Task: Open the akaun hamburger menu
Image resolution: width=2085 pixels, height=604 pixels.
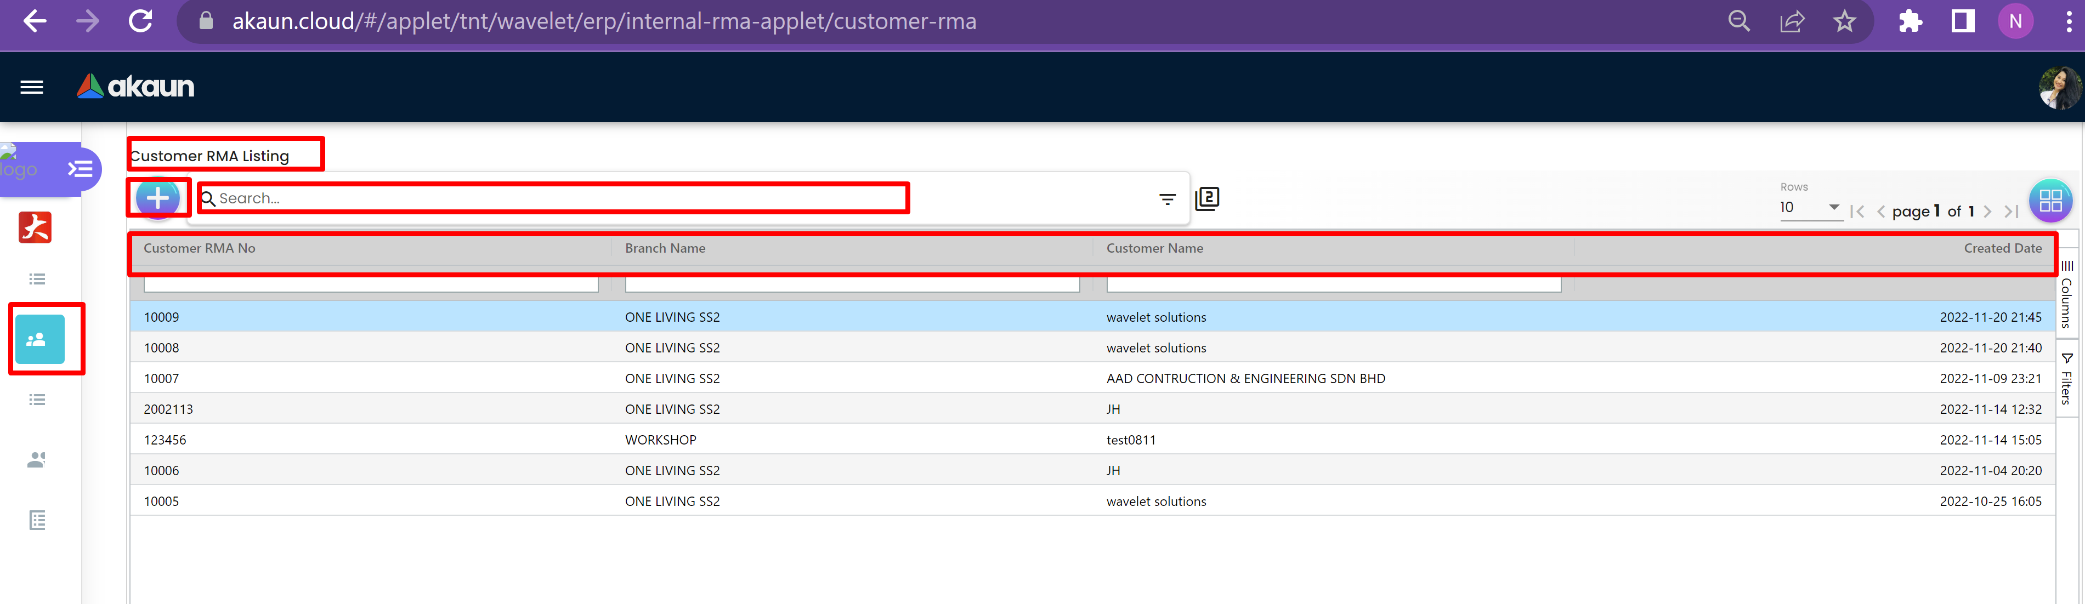Action: point(32,87)
